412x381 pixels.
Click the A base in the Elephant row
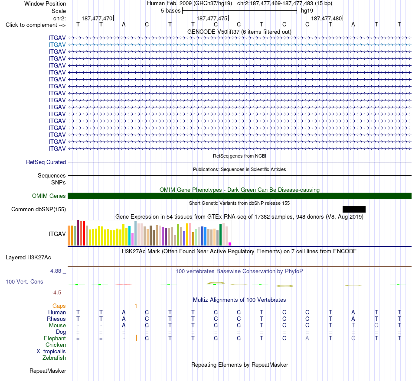(x=307, y=338)
